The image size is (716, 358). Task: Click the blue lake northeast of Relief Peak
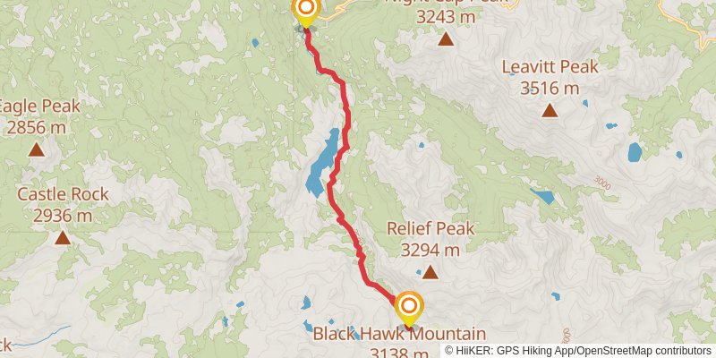543,196
